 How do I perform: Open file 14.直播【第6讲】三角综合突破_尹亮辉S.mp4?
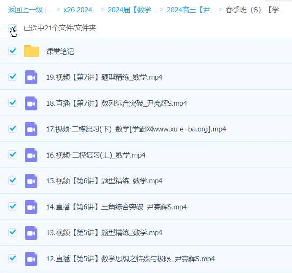pyautogui.click(x=116, y=207)
